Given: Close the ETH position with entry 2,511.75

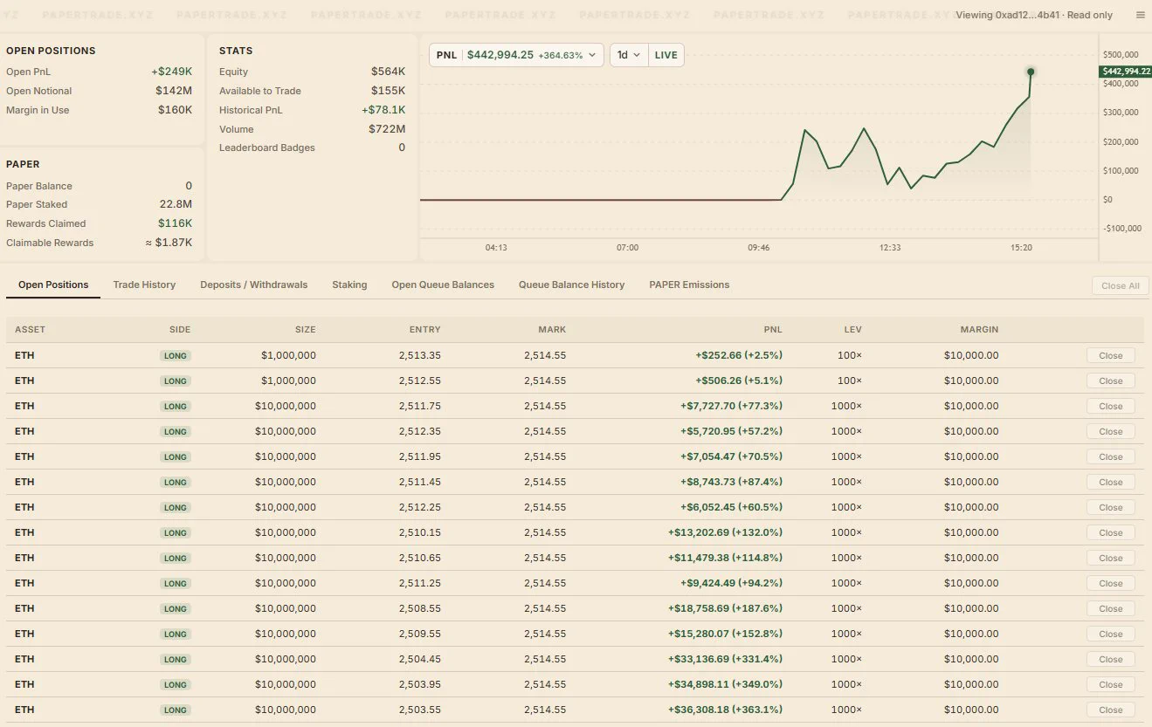Looking at the screenshot, I should point(1111,406).
